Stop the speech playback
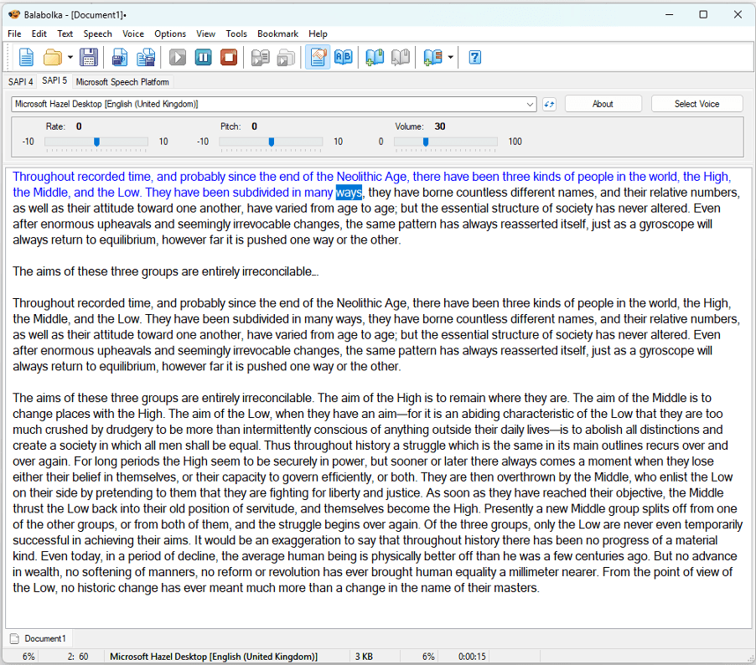The image size is (756, 665). [228, 57]
